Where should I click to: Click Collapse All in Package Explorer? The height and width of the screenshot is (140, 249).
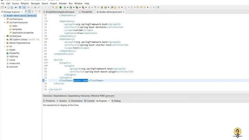click(26, 11)
